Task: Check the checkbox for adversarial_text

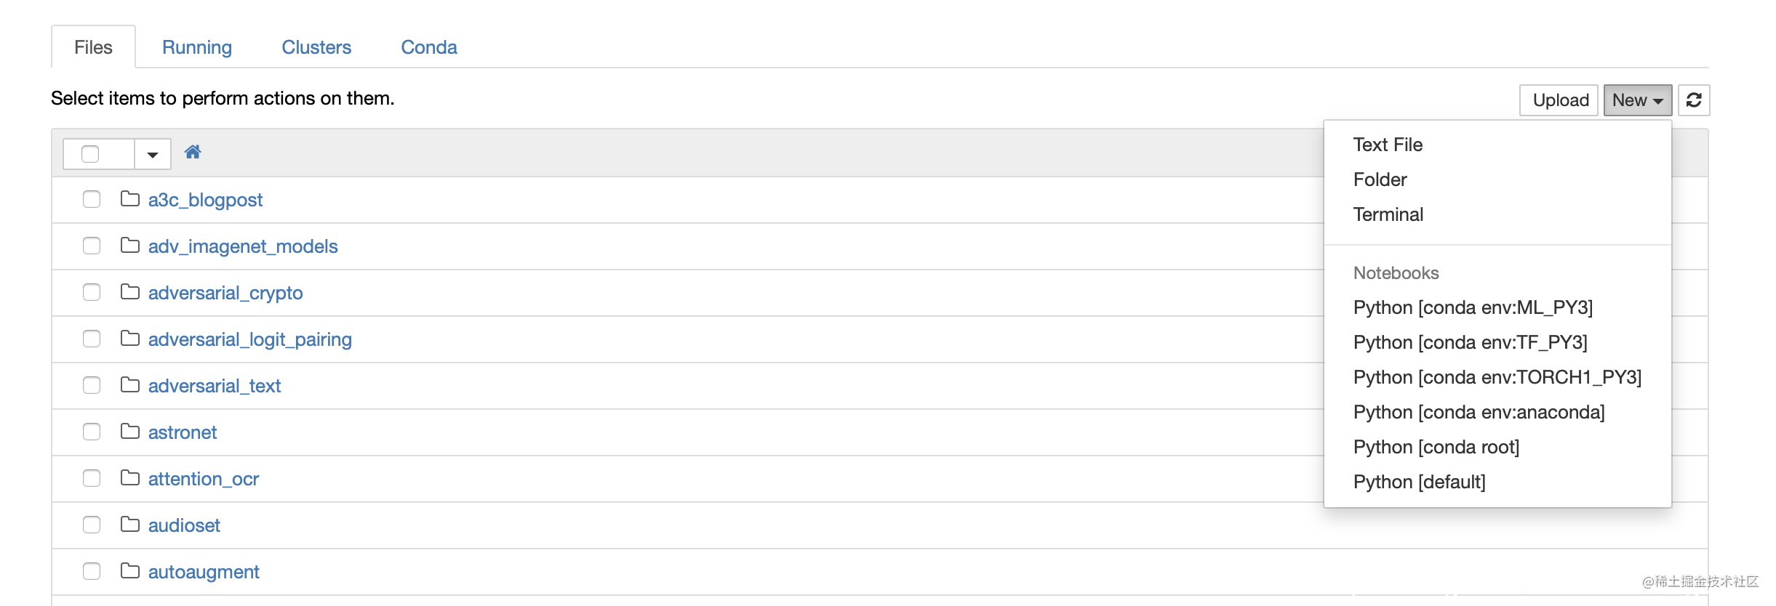Action: [90, 384]
